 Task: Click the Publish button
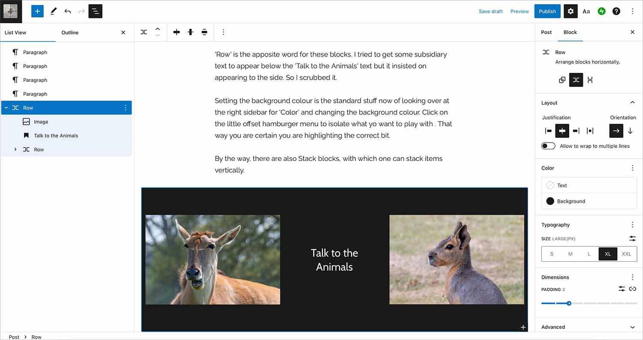pos(547,12)
